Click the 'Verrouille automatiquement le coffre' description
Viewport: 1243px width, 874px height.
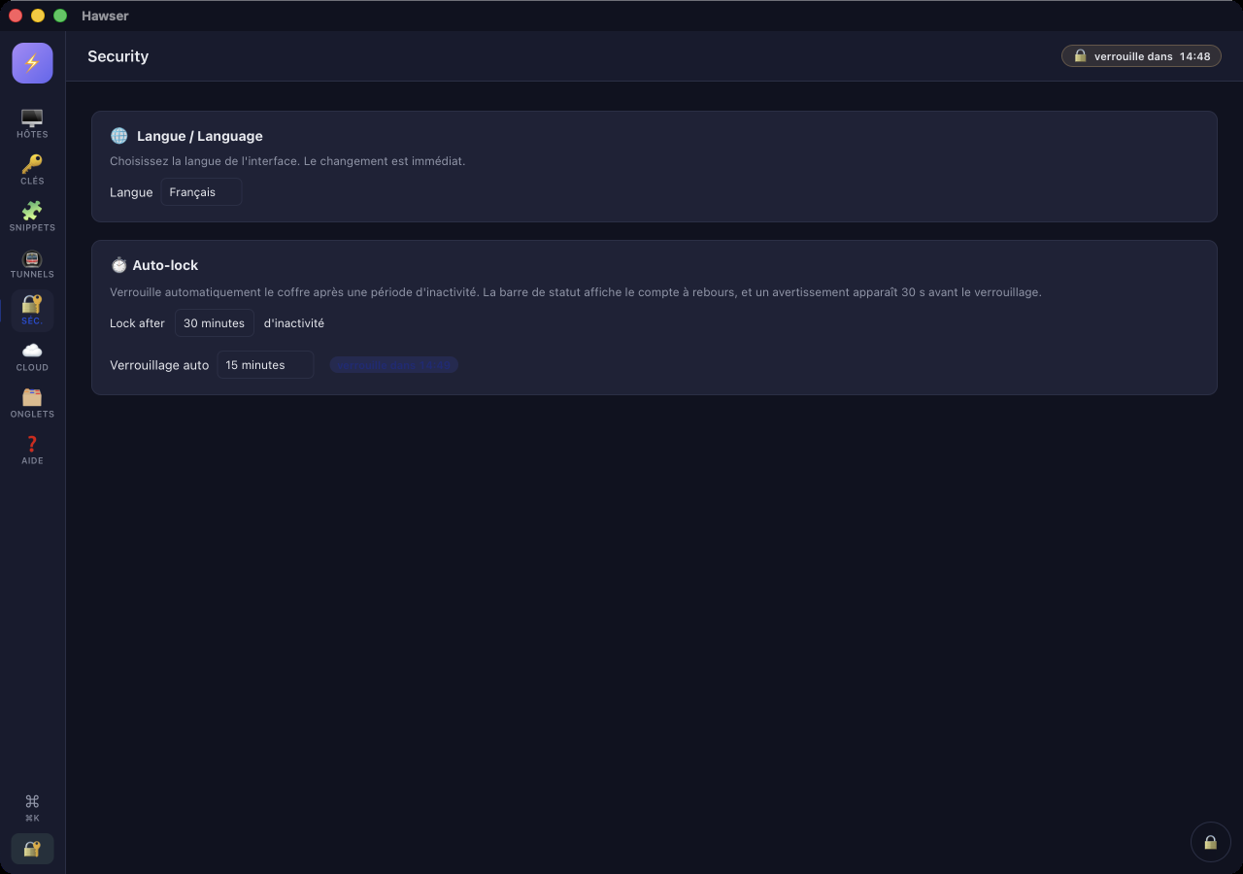pyautogui.click(x=576, y=292)
